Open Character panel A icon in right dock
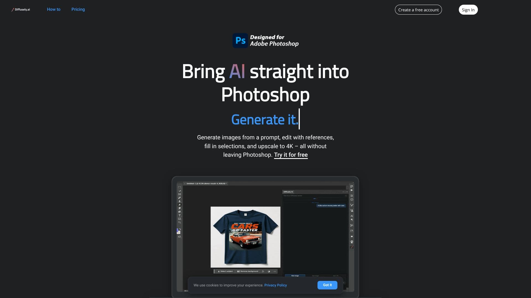 pyautogui.click(x=352, y=216)
